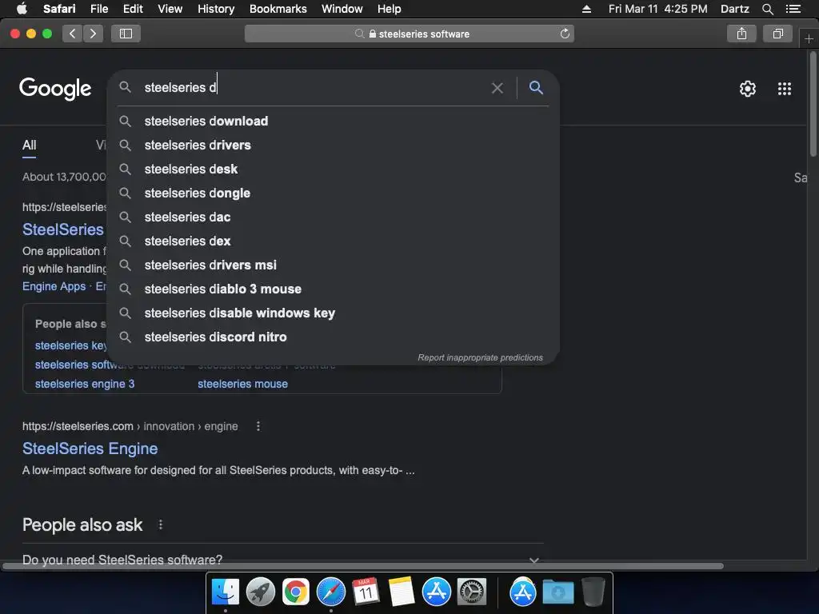Open the Edit menu
The image size is (819, 614).
pos(133,9)
